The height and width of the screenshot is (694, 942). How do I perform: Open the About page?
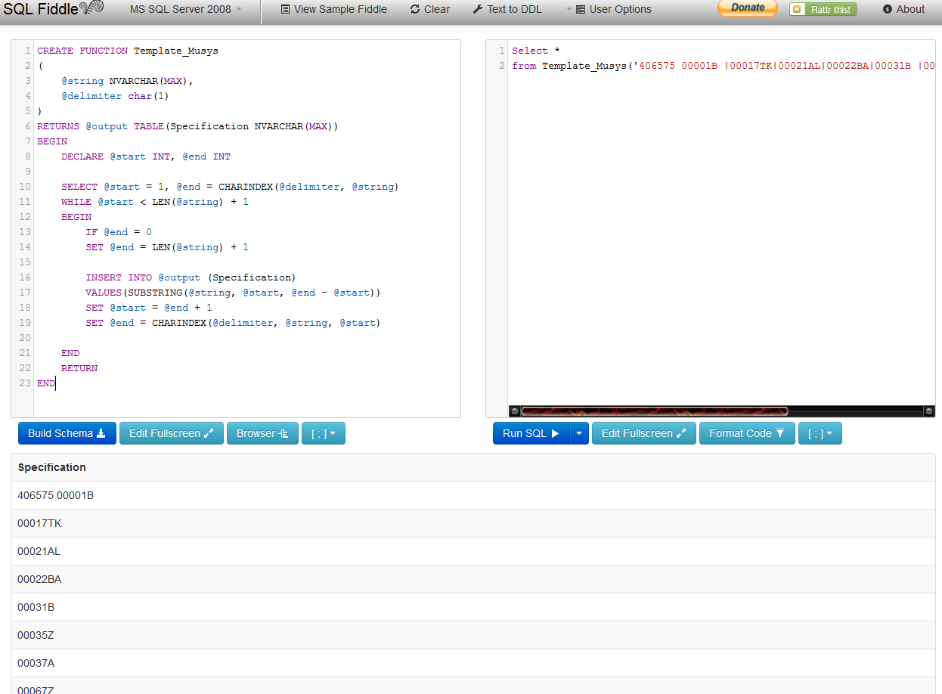pyautogui.click(x=903, y=9)
